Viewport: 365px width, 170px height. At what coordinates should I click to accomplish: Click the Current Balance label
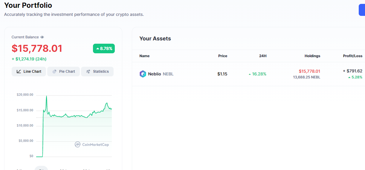point(25,37)
